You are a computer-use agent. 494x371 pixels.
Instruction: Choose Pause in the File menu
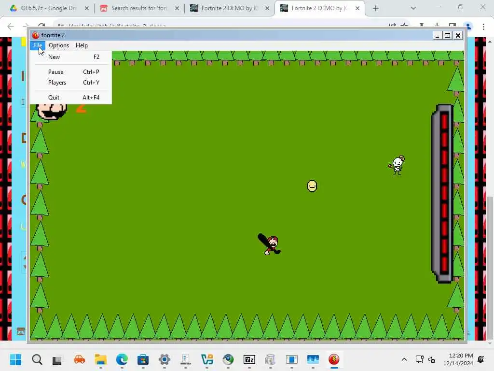click(x=71, y=72)
